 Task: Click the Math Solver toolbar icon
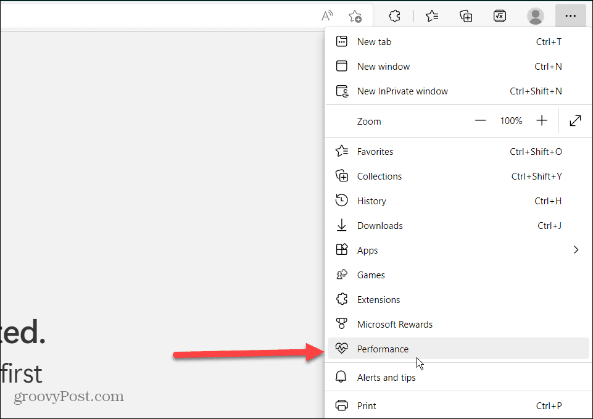[x=500, y=16]
